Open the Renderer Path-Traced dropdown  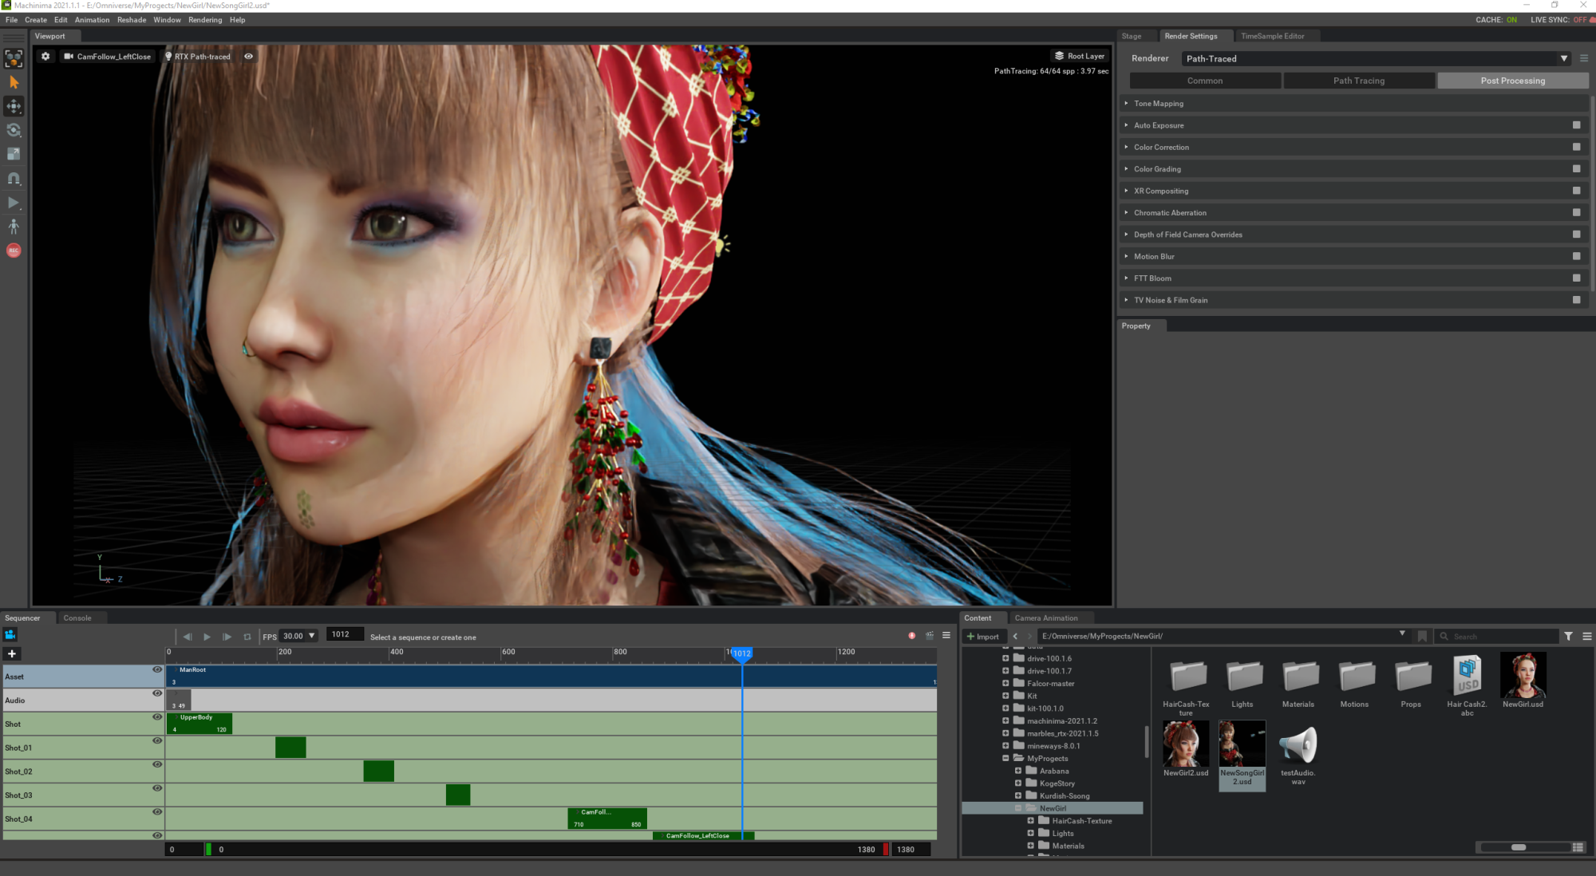(1377, 58)
